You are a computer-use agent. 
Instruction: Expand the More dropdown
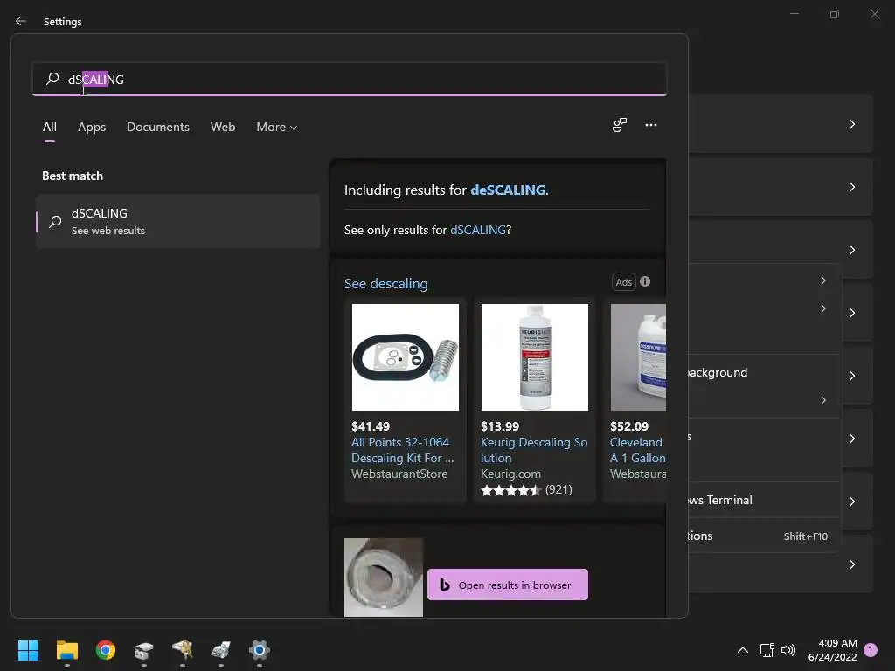pyautogui.click(x=277, y=127)
